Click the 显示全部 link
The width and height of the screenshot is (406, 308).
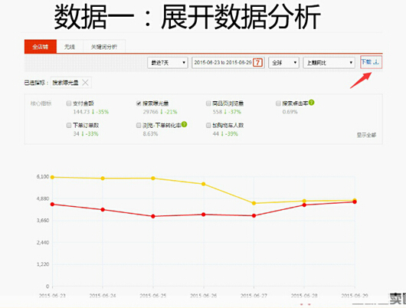tap(366, 135)
